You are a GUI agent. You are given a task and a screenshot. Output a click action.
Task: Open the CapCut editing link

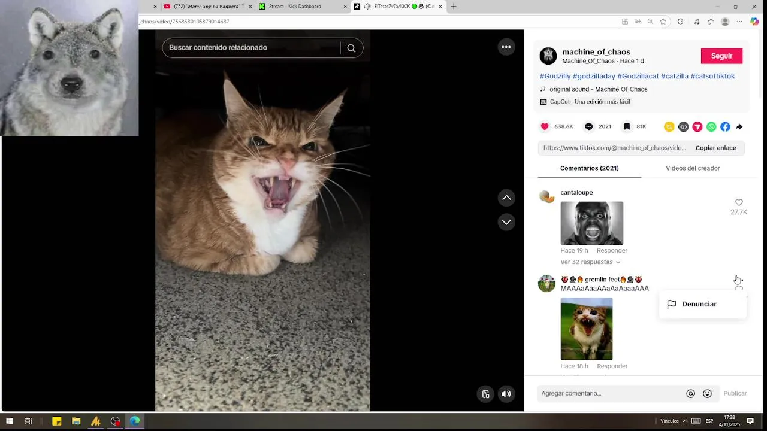tap(590, 102)
